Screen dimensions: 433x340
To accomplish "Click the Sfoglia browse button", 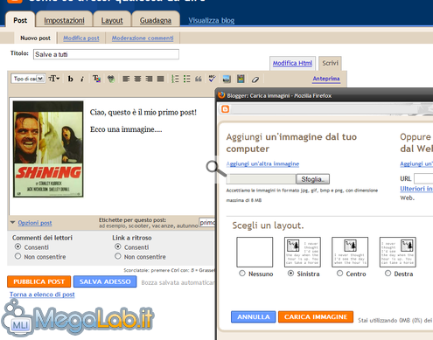I will coord(313,179).
